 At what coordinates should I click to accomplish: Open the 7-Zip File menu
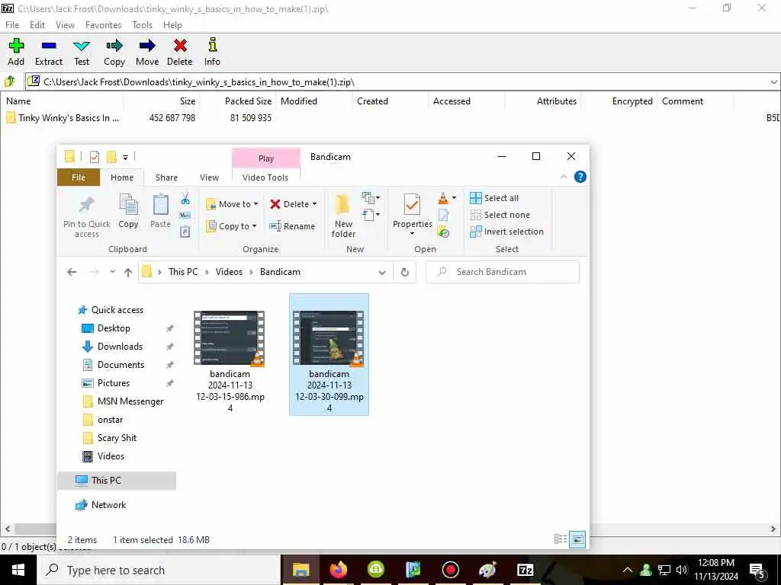[12, 25]
